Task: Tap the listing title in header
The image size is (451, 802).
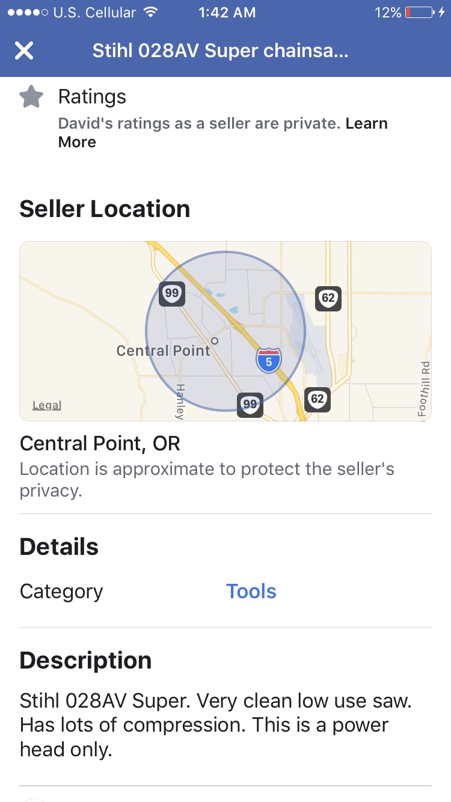Action: point(221,51)
